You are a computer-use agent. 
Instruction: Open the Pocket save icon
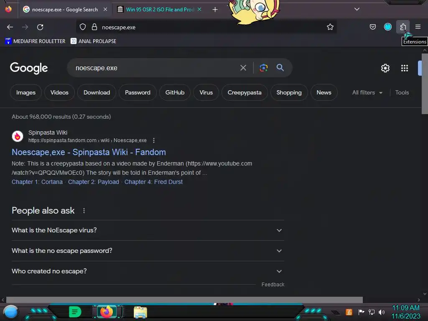(372, 27)
